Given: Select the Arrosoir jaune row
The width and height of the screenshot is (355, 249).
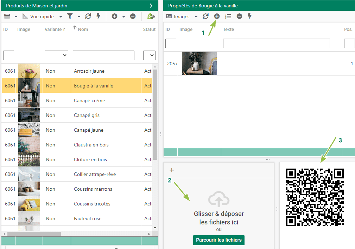Looking at the screenshot, I should 77,71.
